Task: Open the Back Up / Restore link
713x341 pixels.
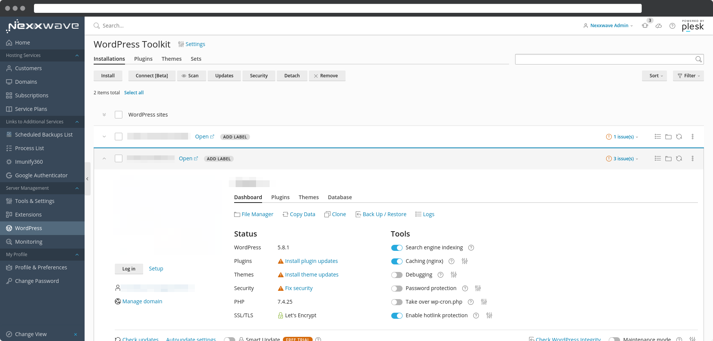Action: pos(381,214)
